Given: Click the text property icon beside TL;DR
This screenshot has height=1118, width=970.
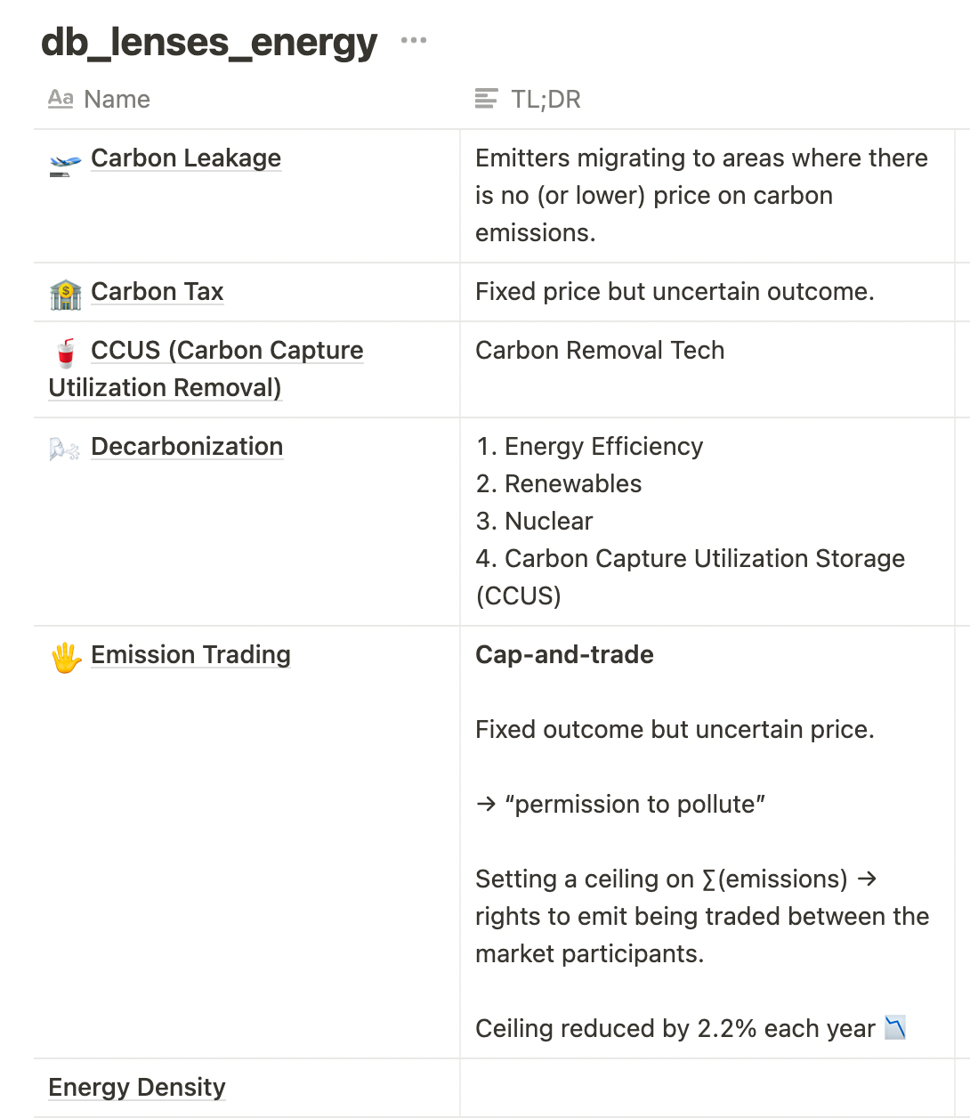Looking at the screenshot, I should point(486,99).
